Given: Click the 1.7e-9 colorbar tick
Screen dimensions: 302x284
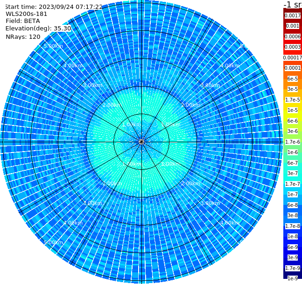Looking at the screenshot, I should [293, 268].
